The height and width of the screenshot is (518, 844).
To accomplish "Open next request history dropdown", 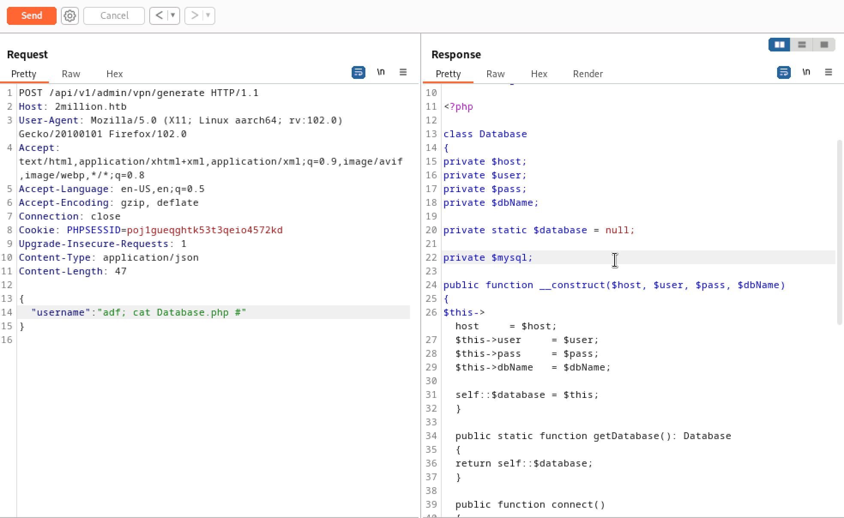I will 207,15.
